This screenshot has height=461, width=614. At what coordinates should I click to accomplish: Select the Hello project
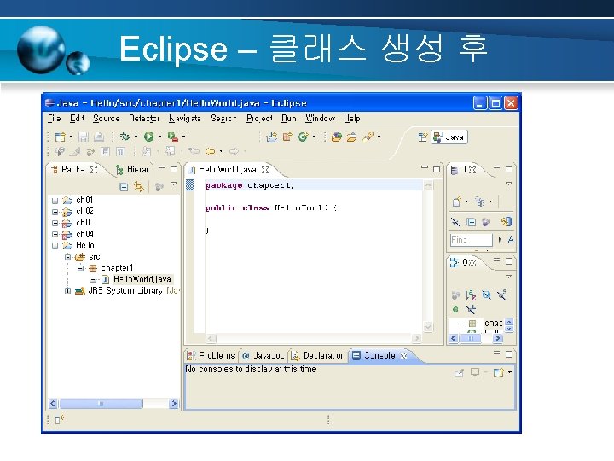[85, 245]
